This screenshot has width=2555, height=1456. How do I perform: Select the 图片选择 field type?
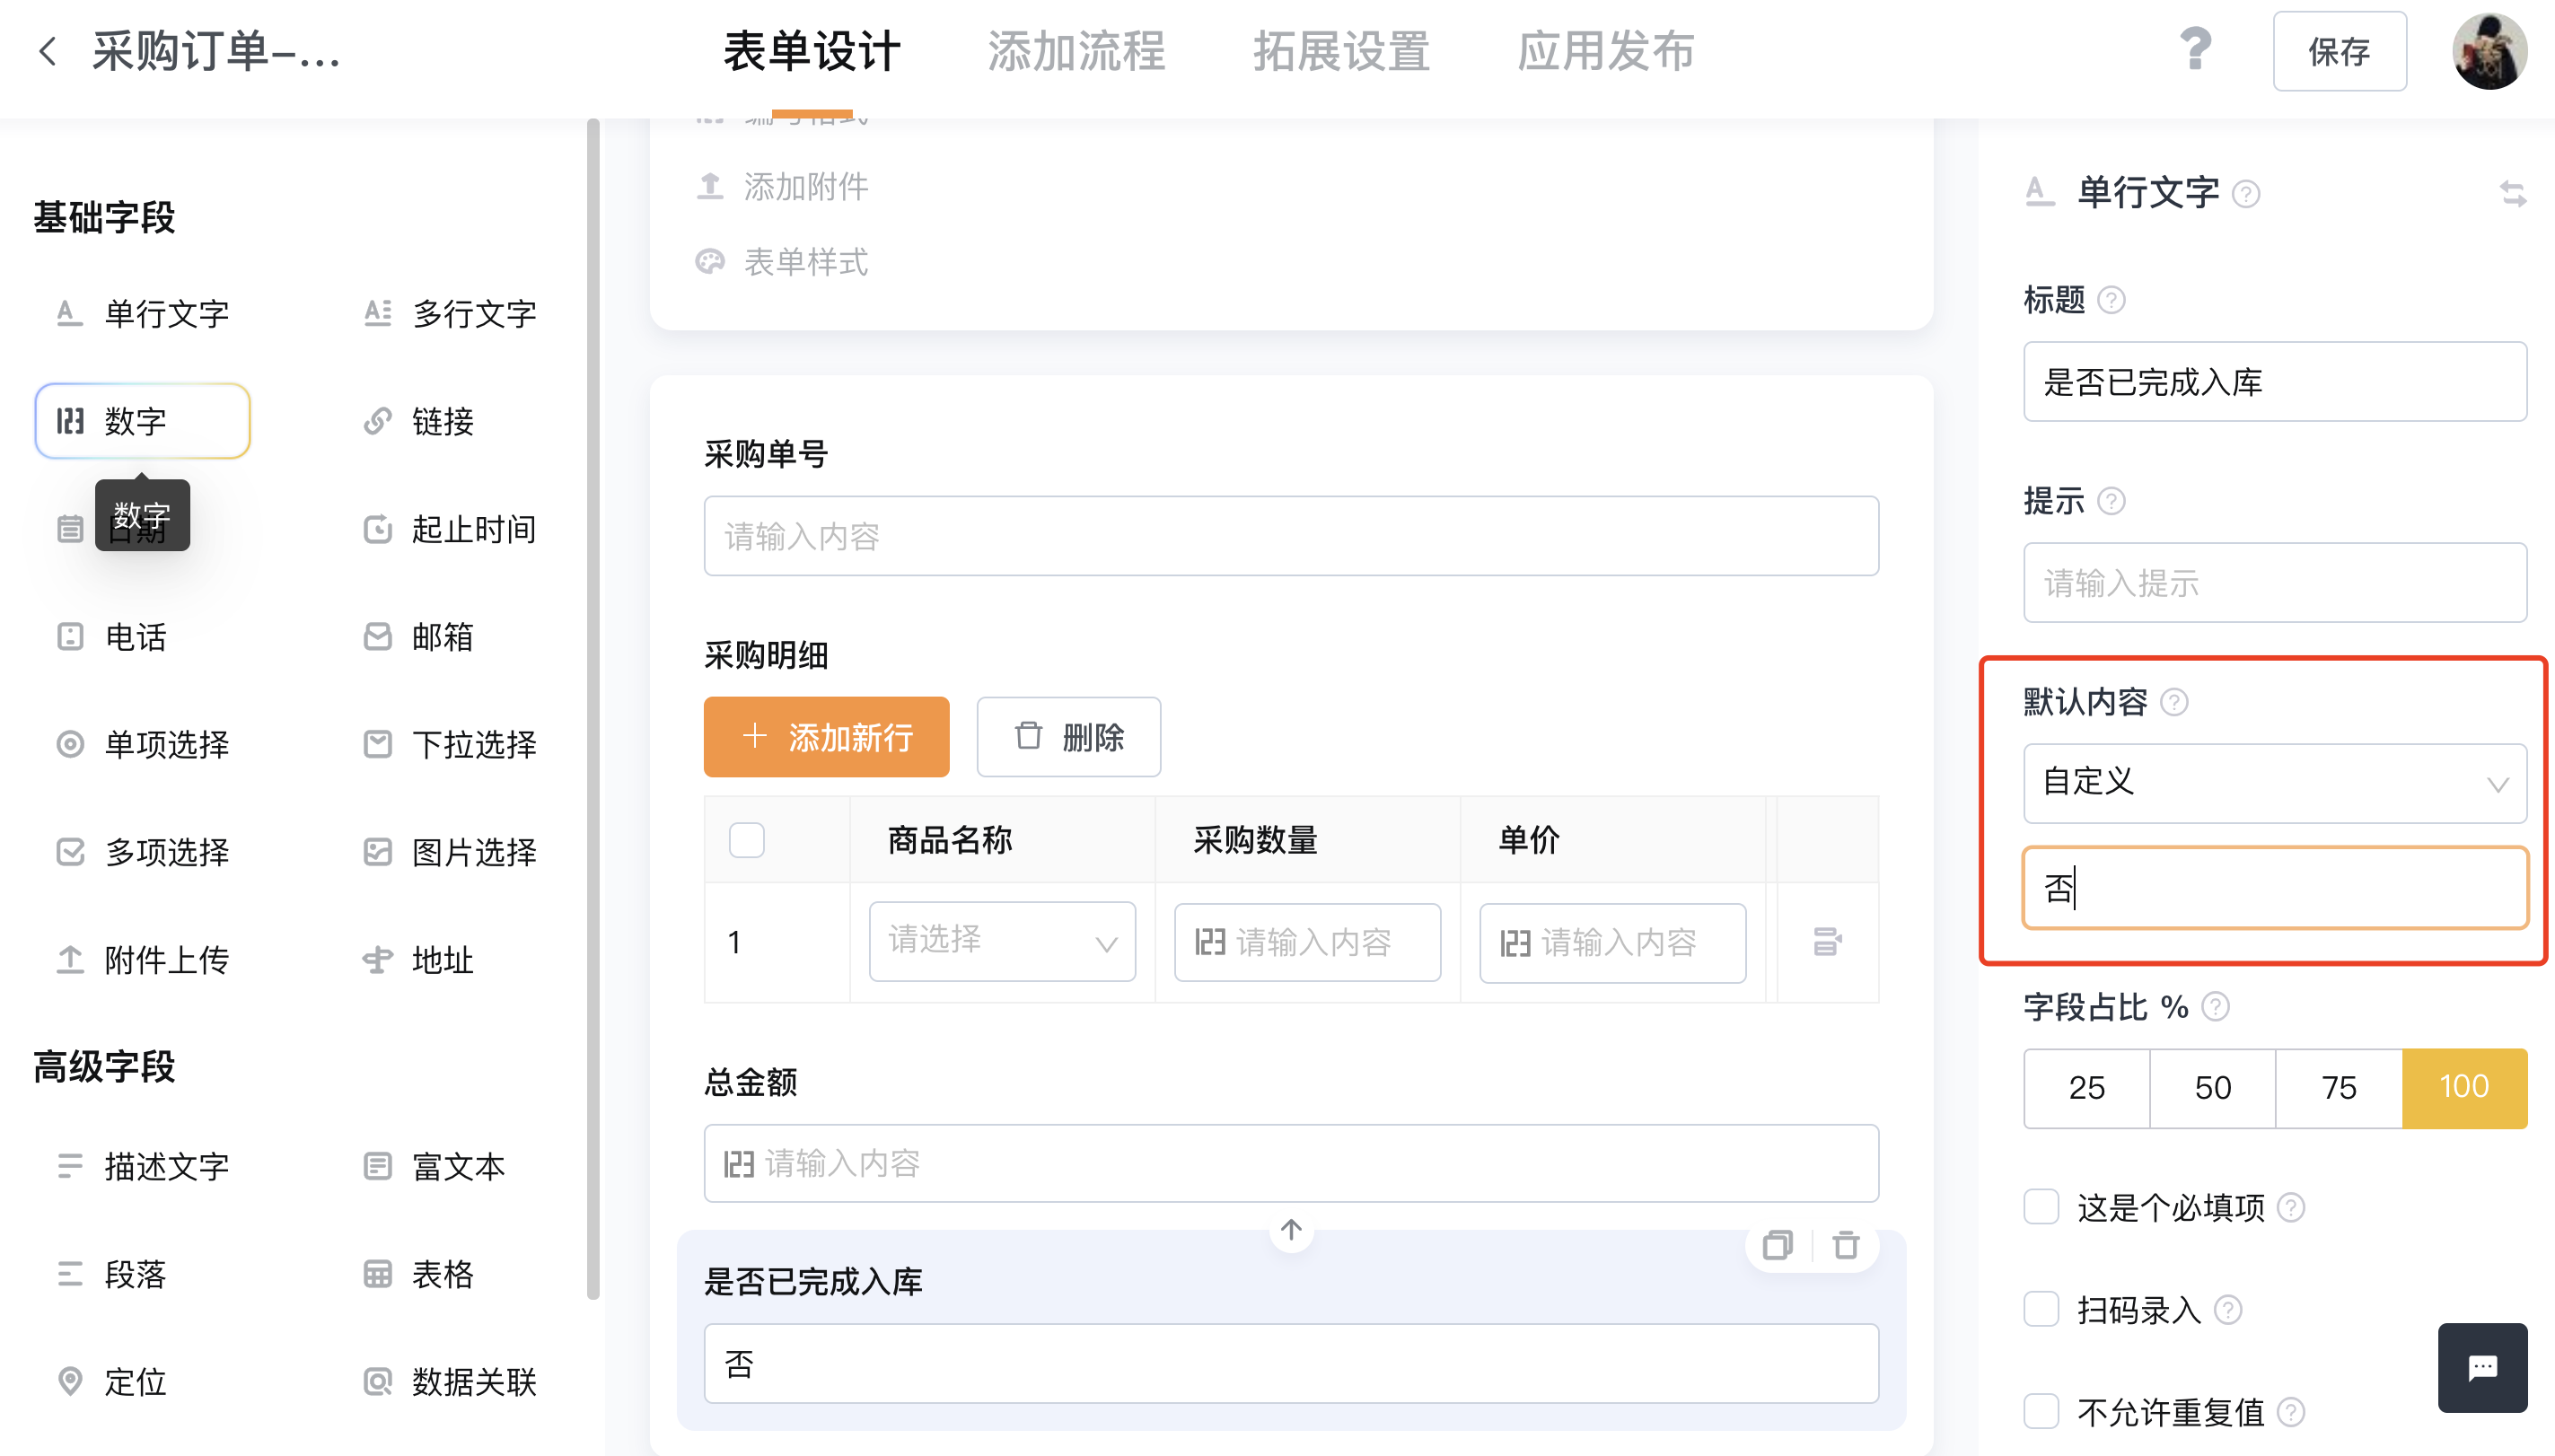[x=449, y=852]
